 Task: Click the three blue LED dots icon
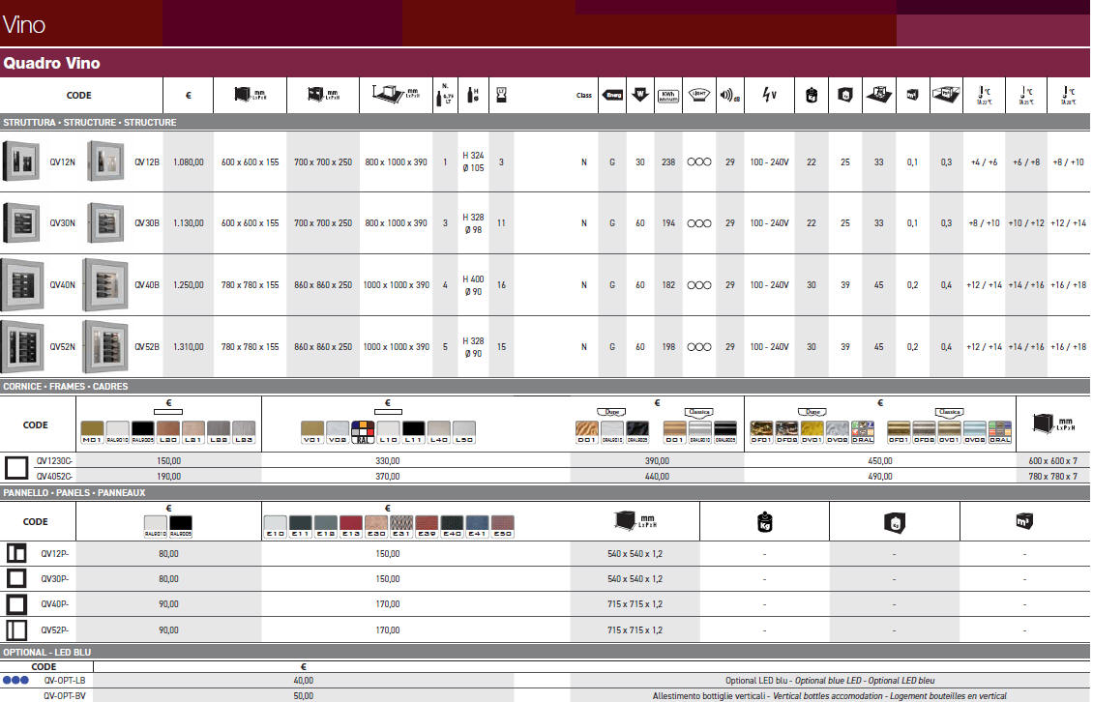point(15,681)
